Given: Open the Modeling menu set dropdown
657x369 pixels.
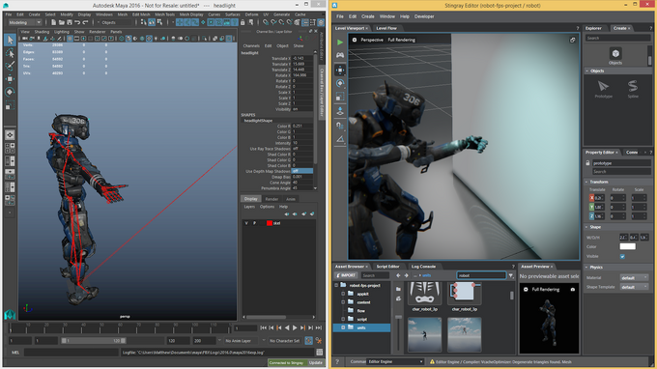Looking at the screenshot, I should click(x=25, y=22).
